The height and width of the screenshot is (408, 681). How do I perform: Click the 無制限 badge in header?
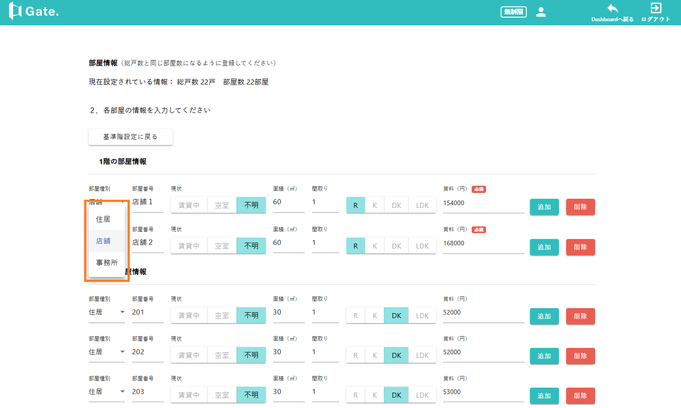click(513, 12)
